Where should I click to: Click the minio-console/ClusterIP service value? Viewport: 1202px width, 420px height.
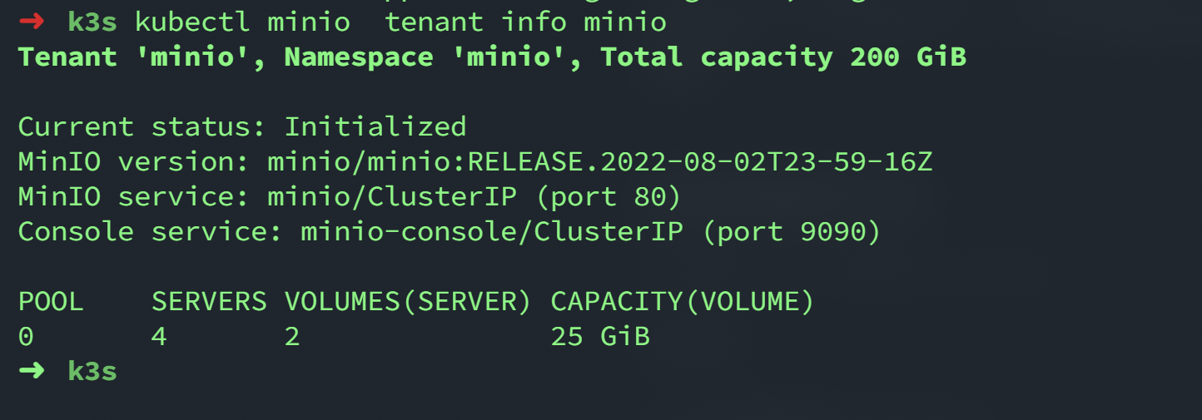[x=492, y=232]
